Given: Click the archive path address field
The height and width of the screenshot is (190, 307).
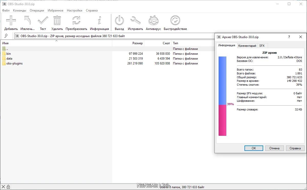Looking at the screenshot, I should point(115,36).
